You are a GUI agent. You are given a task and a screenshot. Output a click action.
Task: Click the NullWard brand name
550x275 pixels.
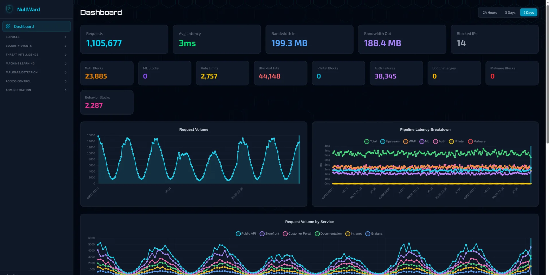point(28,9)
